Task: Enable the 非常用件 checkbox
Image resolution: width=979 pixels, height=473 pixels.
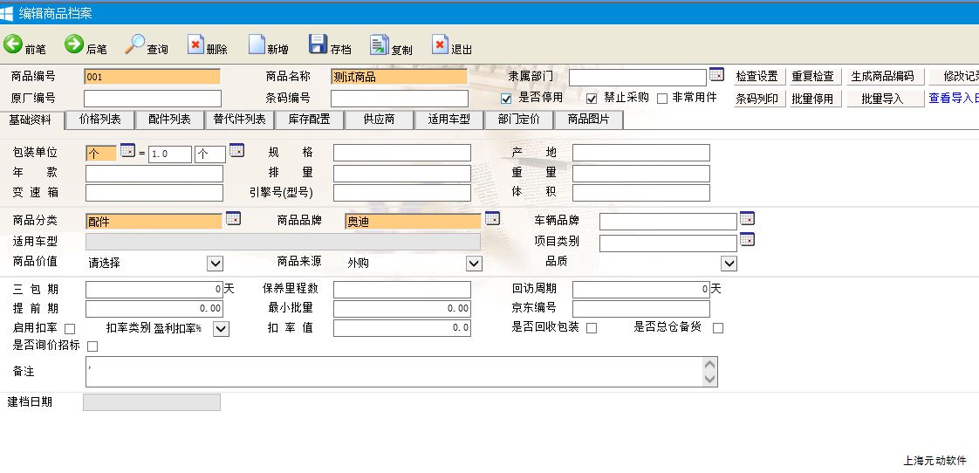Action: pyautogui.click(x=662, y=99)
